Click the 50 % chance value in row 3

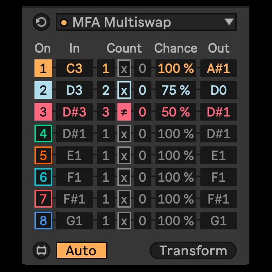(175, 112)
